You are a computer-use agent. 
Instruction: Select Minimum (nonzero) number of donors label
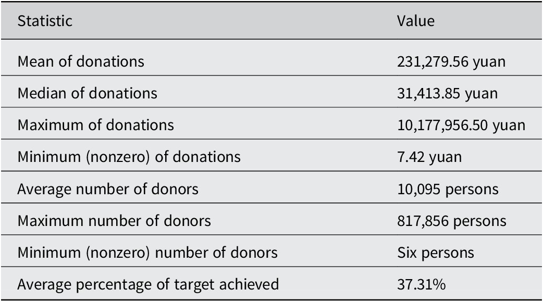(147, 253)
